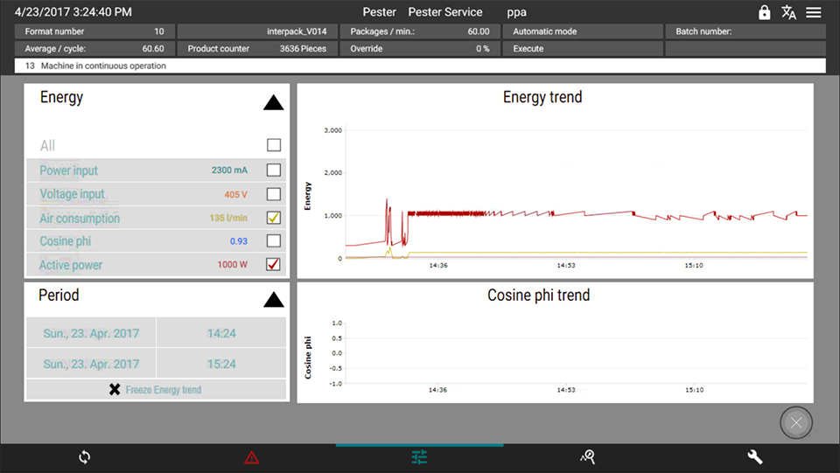
Task: Click the red Active power line in Energy trend
Action: (x=612, y=213)
